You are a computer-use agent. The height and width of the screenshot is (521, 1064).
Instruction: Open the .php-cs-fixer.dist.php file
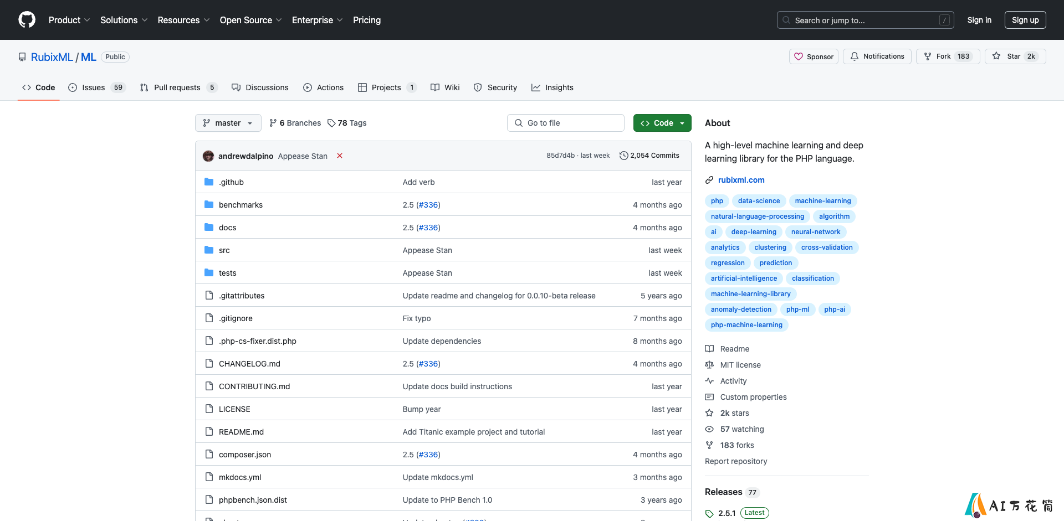click(x=258, y=341)
